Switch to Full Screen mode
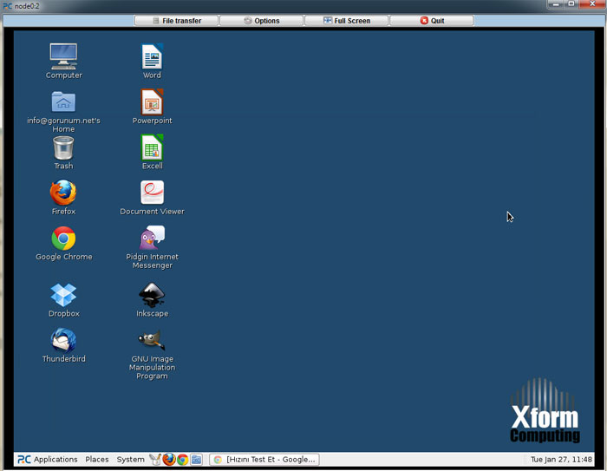The width and height of the screenshot is (607, 471). pos(347,21)
